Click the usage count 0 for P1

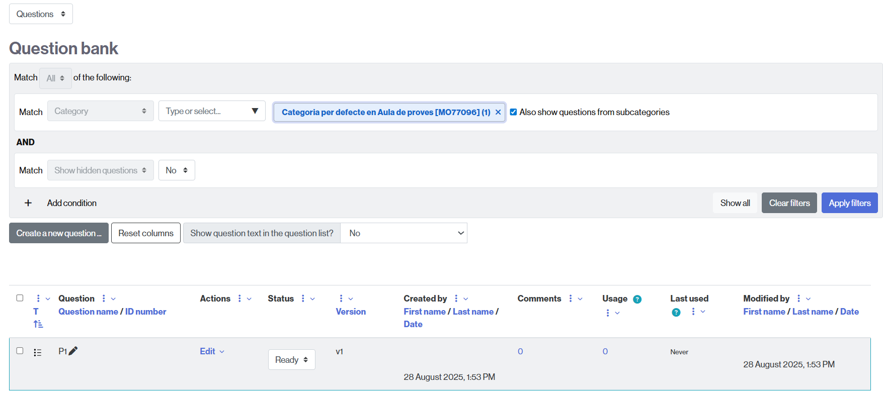[x=605, y=351]
